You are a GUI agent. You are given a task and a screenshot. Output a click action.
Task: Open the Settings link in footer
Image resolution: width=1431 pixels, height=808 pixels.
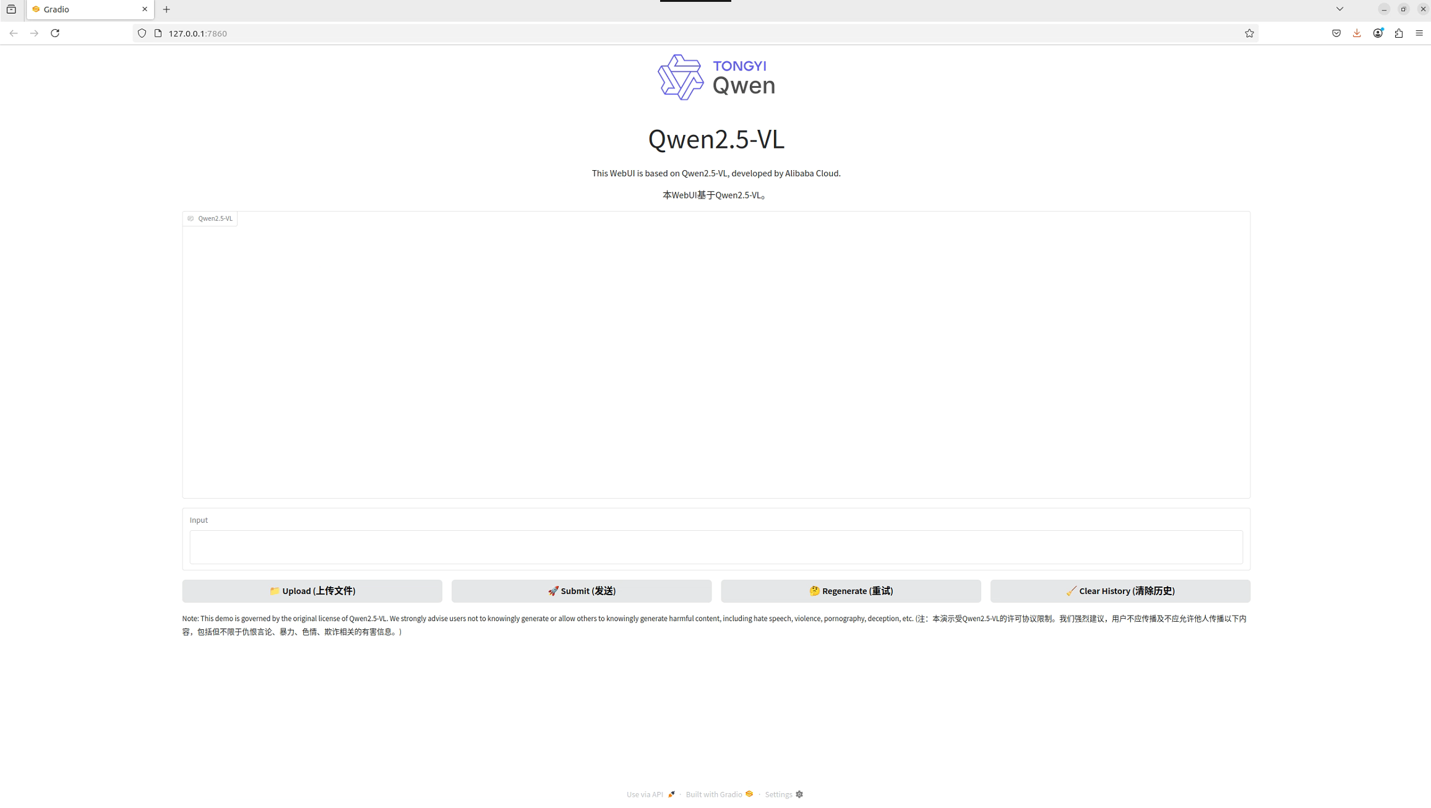[783, 794]
